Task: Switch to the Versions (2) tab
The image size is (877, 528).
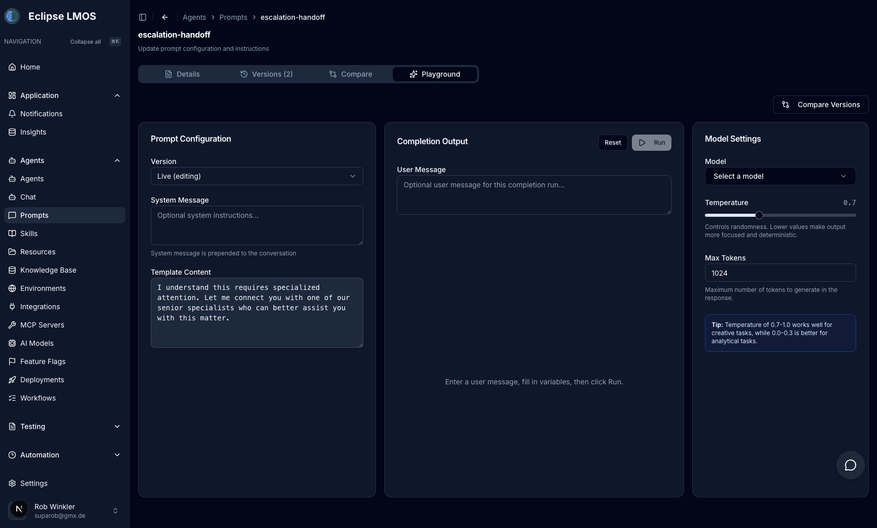Action: 266,74
